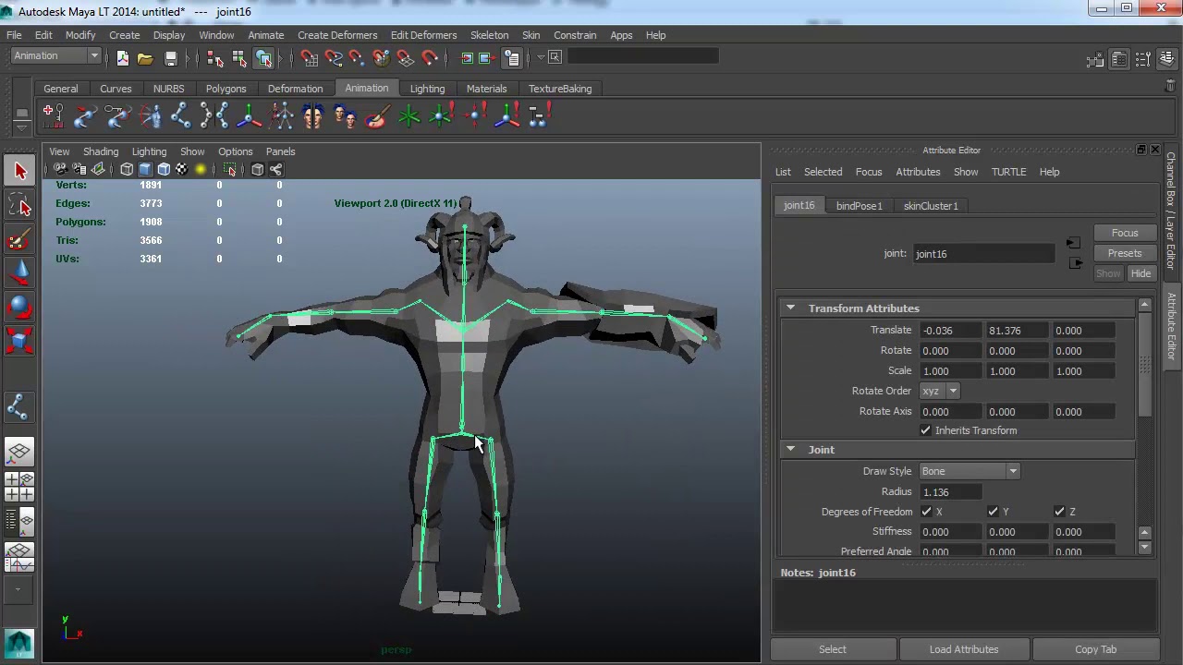1183x665 pixels.
Task: Click the Attribute Editor vertical scrollbar
Action: [x=1145, y=365]
